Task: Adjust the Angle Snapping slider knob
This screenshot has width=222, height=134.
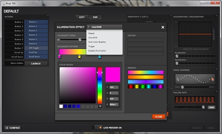Action: tap(182, 87)
